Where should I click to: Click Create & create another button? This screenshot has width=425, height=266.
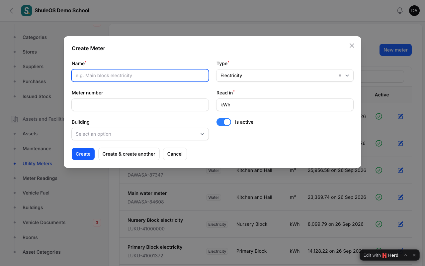129,154
